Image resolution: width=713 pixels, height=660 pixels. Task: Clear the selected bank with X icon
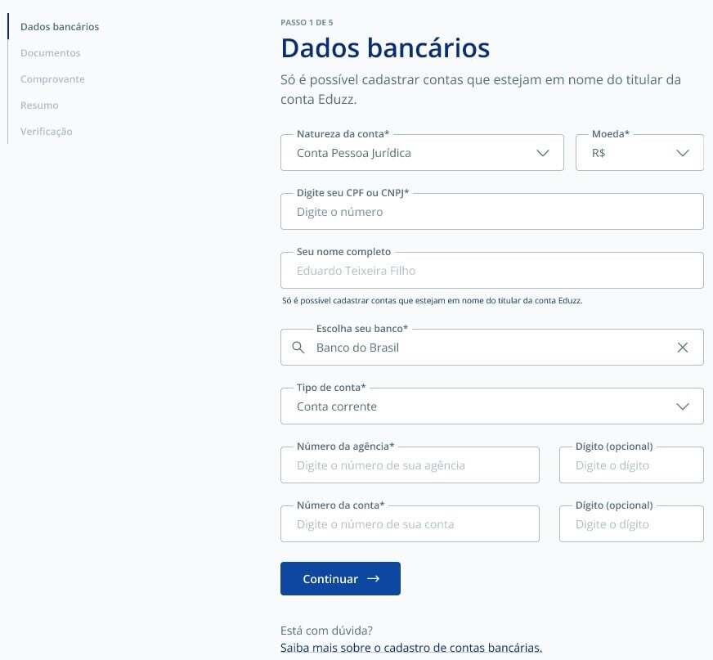683,348
